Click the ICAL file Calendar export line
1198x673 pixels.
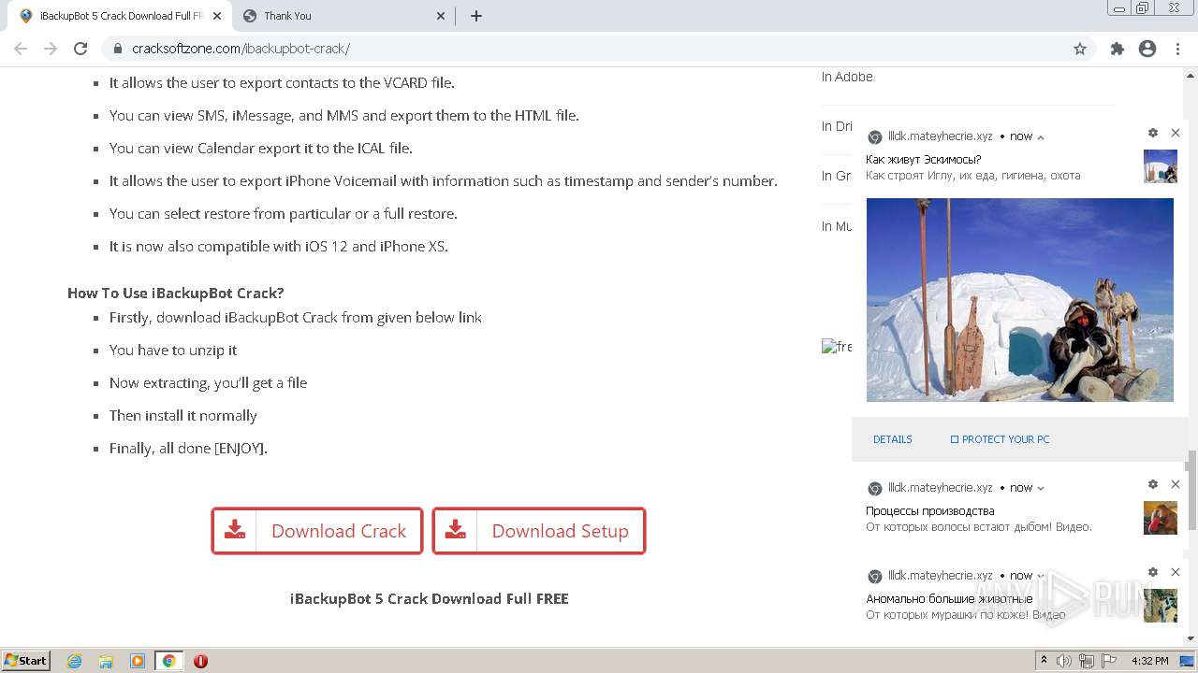(261, 148)
